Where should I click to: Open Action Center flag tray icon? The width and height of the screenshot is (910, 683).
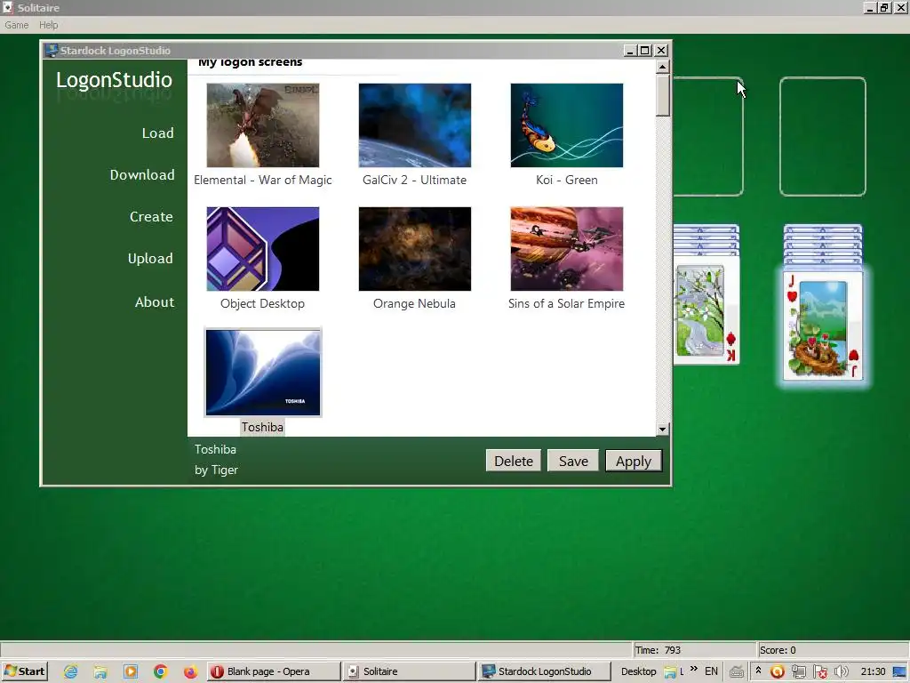(x=820, y=672)
